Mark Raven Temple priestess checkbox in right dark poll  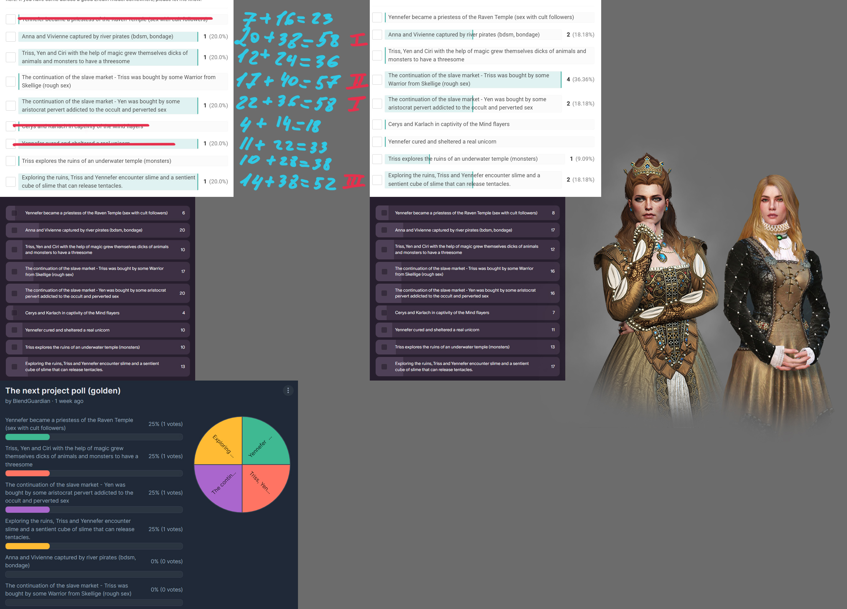point(384,213)
